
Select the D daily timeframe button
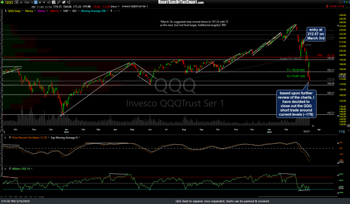point(36,2)
